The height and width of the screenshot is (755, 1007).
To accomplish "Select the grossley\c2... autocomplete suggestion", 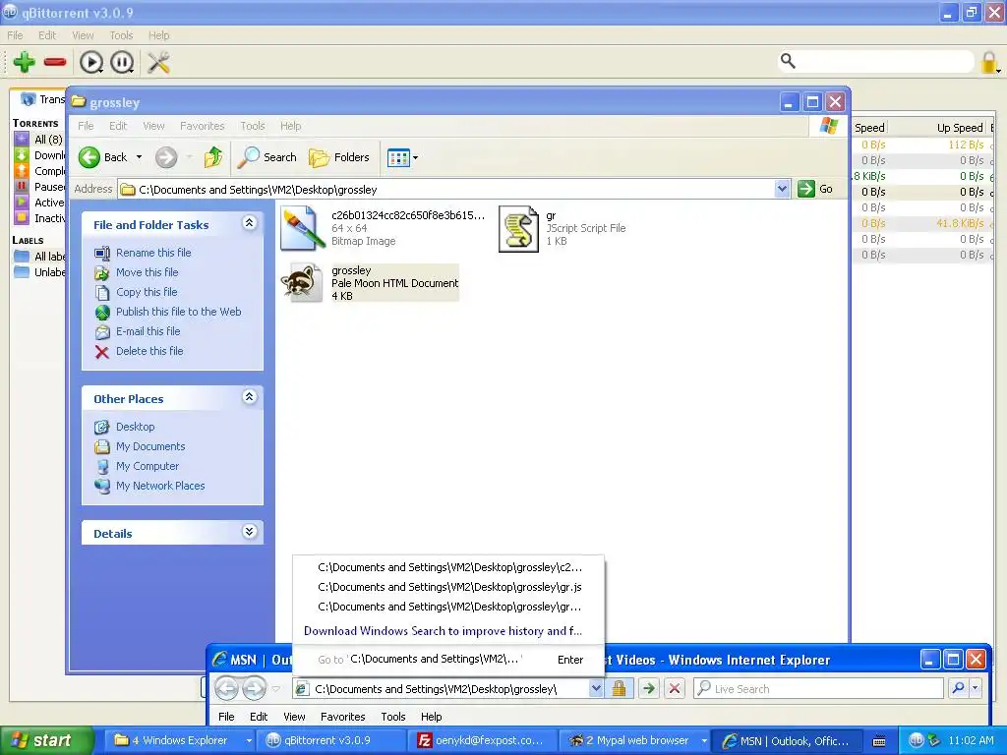I will tap(448, 567).
